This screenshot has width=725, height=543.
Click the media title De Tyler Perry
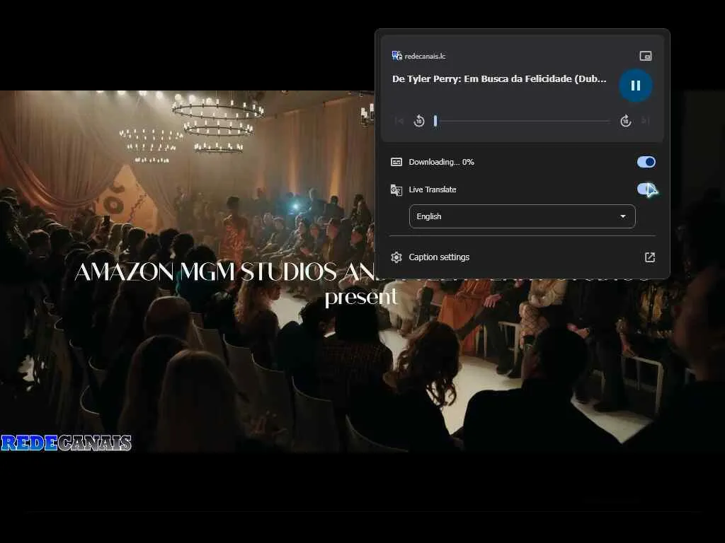[x=499, y=79]
